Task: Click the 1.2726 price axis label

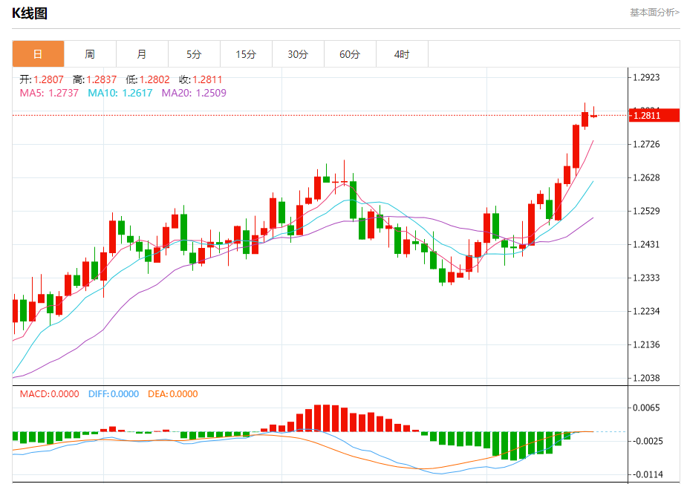Action: click(x=646, y=144)
